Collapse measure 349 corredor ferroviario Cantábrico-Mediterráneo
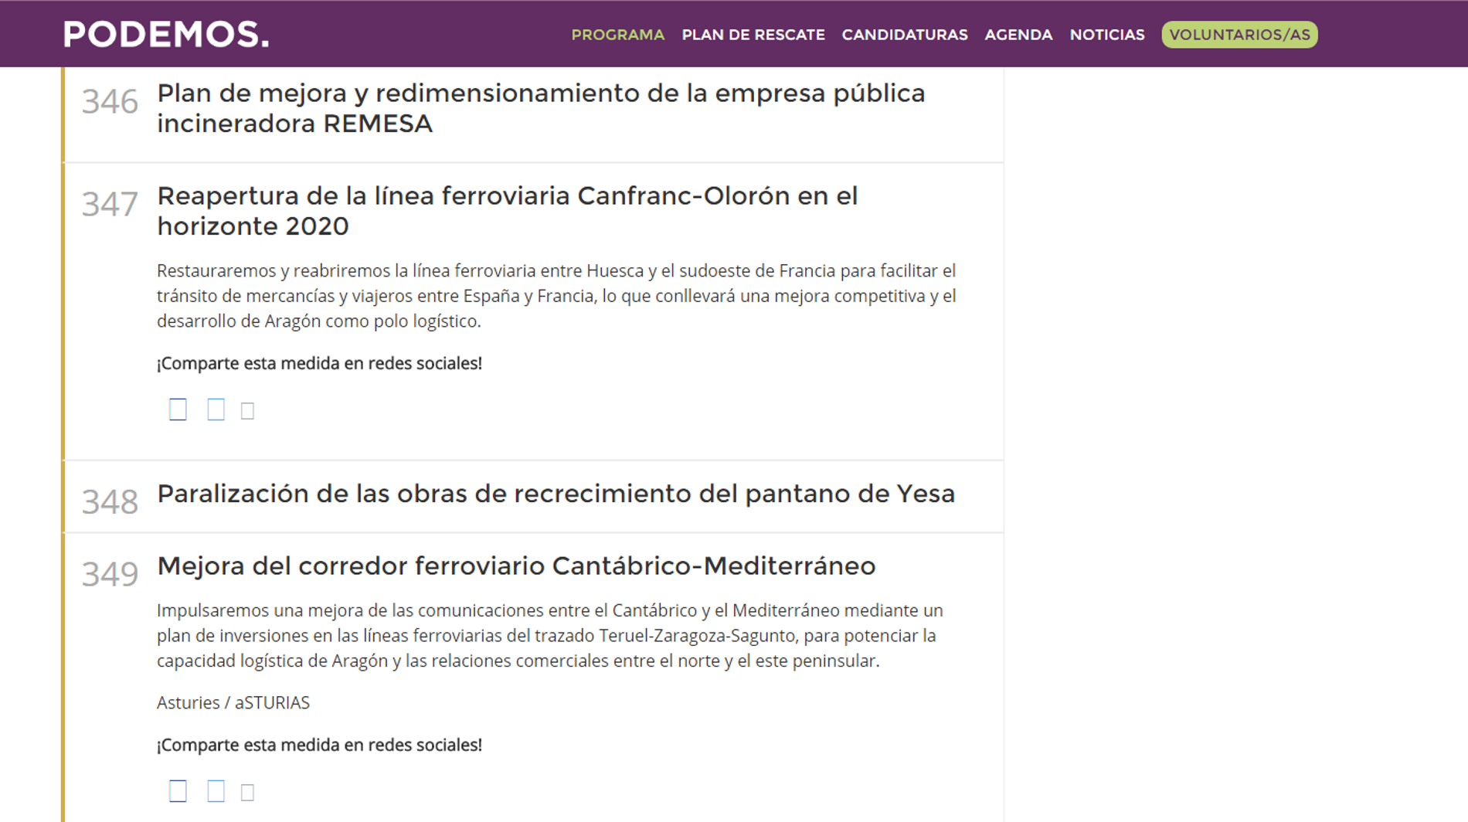This screenshot has height=822, width=1468. [x=515, y=566]
